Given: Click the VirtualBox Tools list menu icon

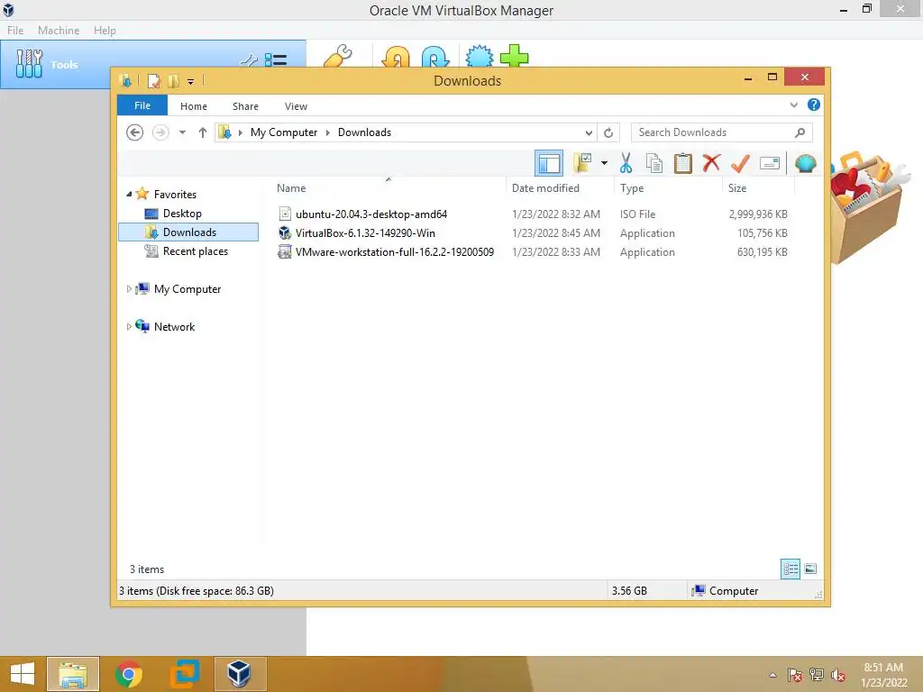Looking at the screenshot, I should coord(276,60).
